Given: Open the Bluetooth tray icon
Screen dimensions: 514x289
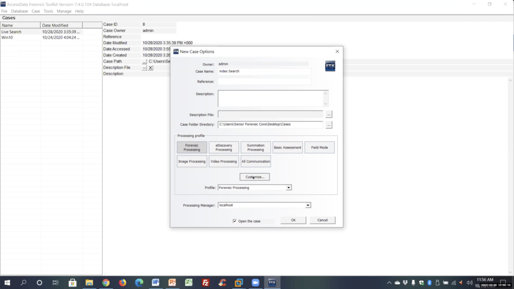Looking at the screenshot, I should (430, 283).
